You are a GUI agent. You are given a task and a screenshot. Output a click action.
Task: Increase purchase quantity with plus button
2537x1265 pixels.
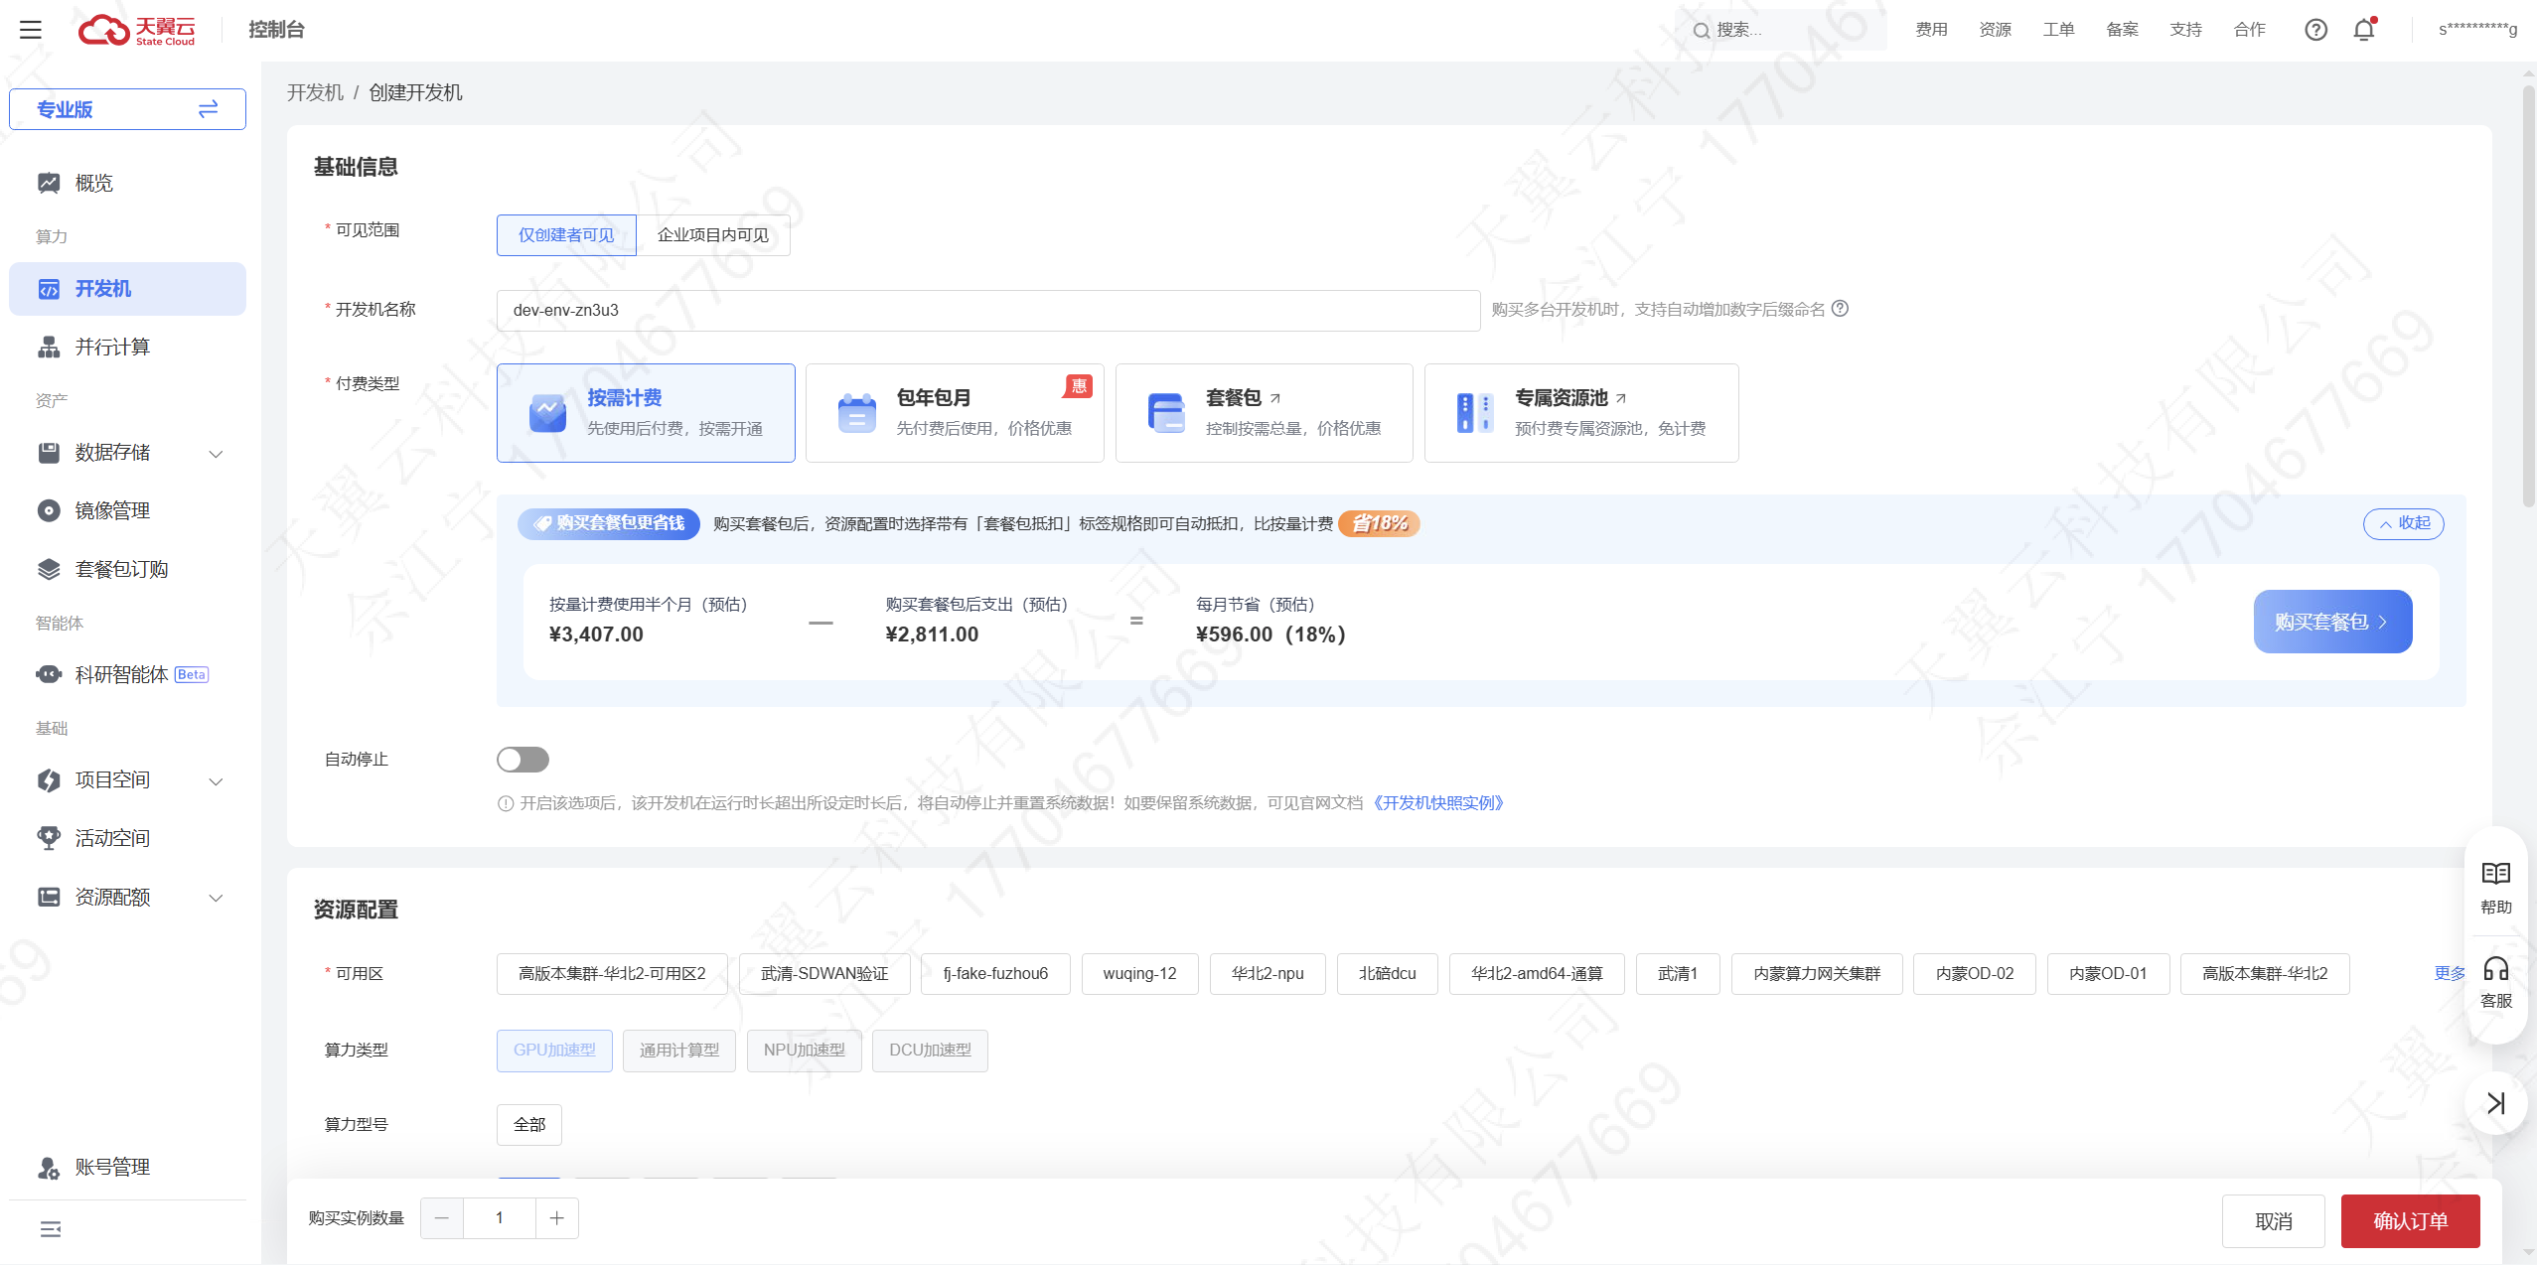[x=557, y=1218]
